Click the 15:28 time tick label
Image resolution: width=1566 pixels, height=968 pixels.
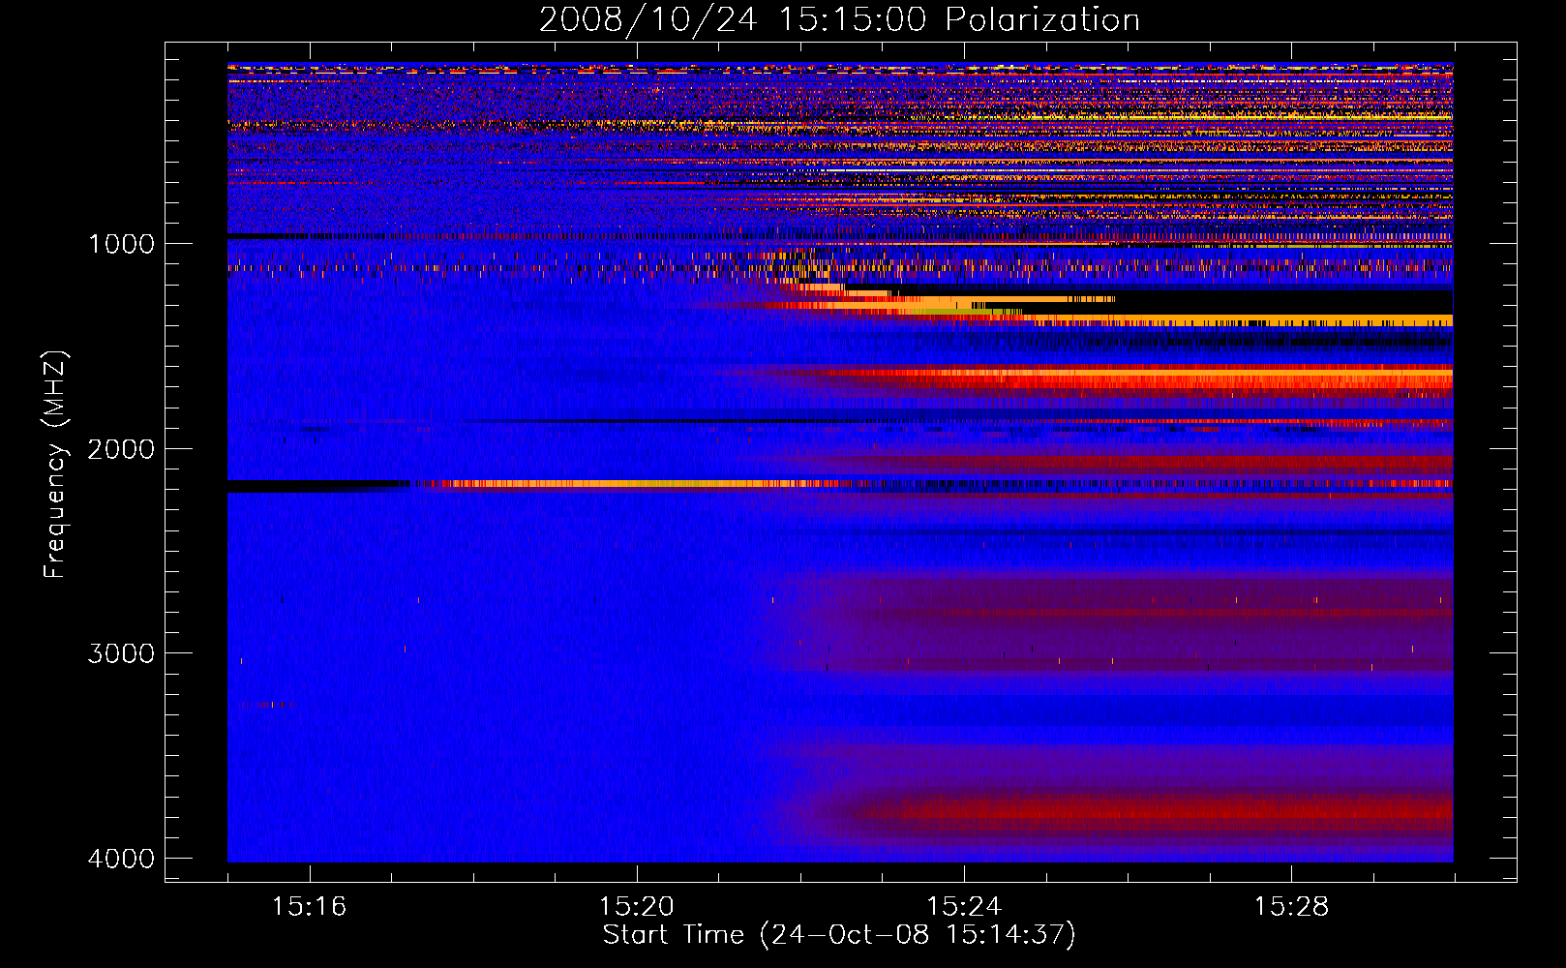[1291, 907]
